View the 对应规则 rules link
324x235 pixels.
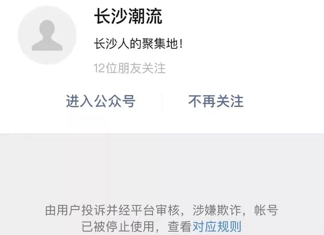pyautogui.click(x=217, y=227)
